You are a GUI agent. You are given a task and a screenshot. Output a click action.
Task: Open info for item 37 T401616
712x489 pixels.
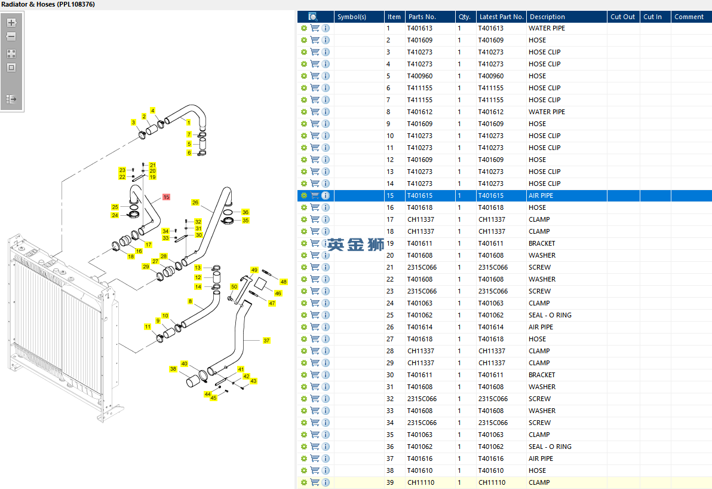pyautogui.click(x=326, y=459)
